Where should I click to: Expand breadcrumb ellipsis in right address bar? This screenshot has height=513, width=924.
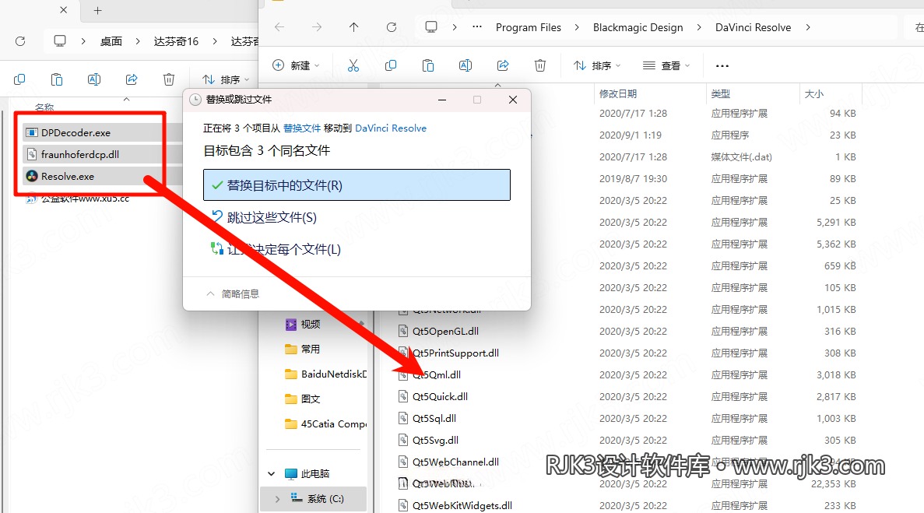point(477,27)
